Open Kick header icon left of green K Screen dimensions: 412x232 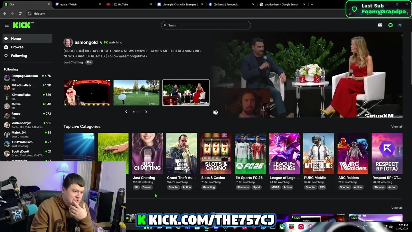click(x=380, y=25)
